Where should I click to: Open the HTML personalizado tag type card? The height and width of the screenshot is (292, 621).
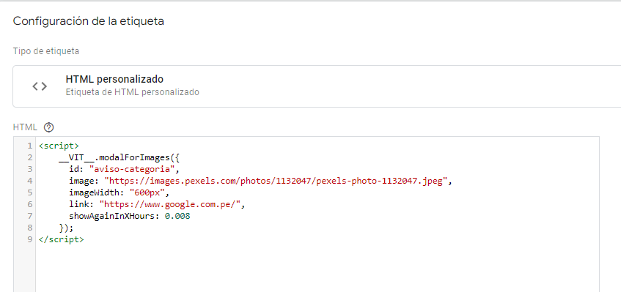pyautogui.click(x=317, y=86)
